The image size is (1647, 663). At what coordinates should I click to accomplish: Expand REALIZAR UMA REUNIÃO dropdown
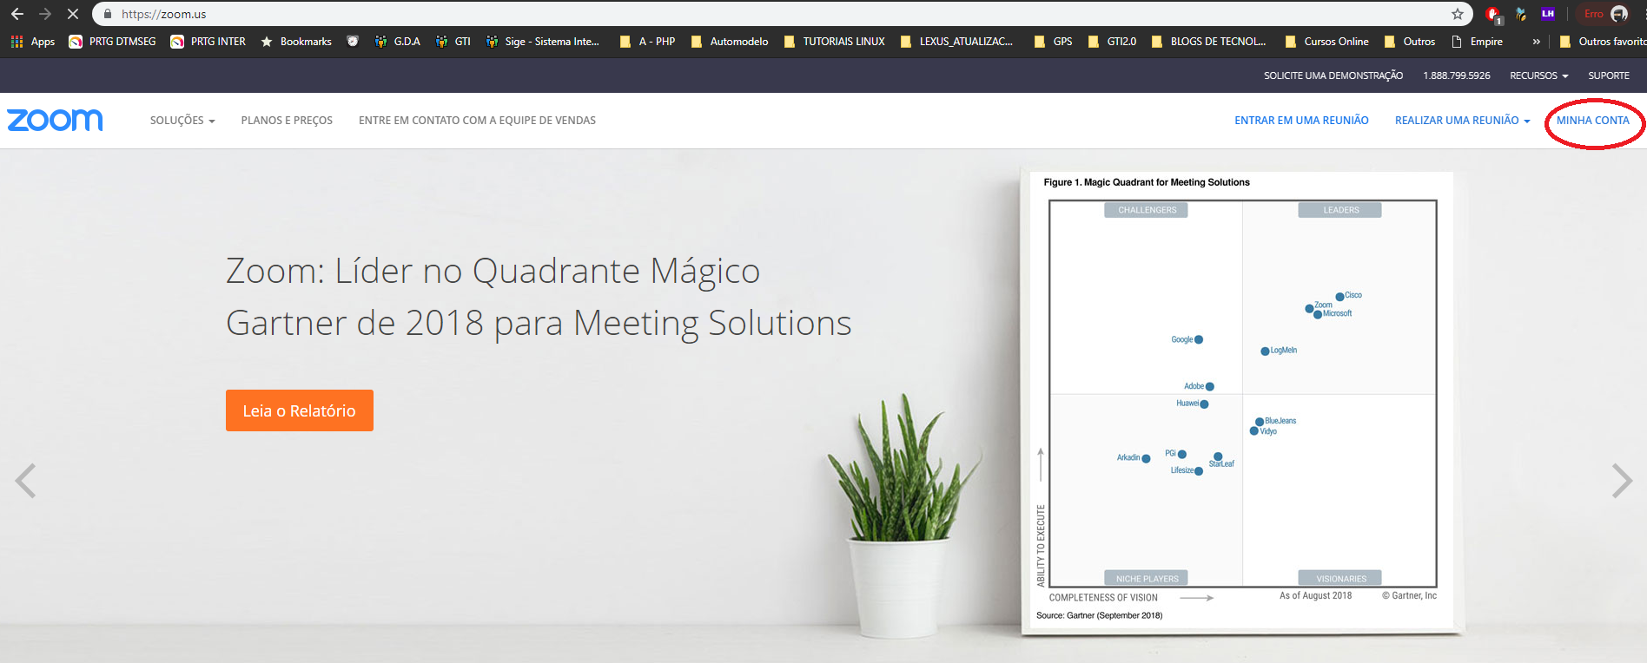(x=1463, y=121)
